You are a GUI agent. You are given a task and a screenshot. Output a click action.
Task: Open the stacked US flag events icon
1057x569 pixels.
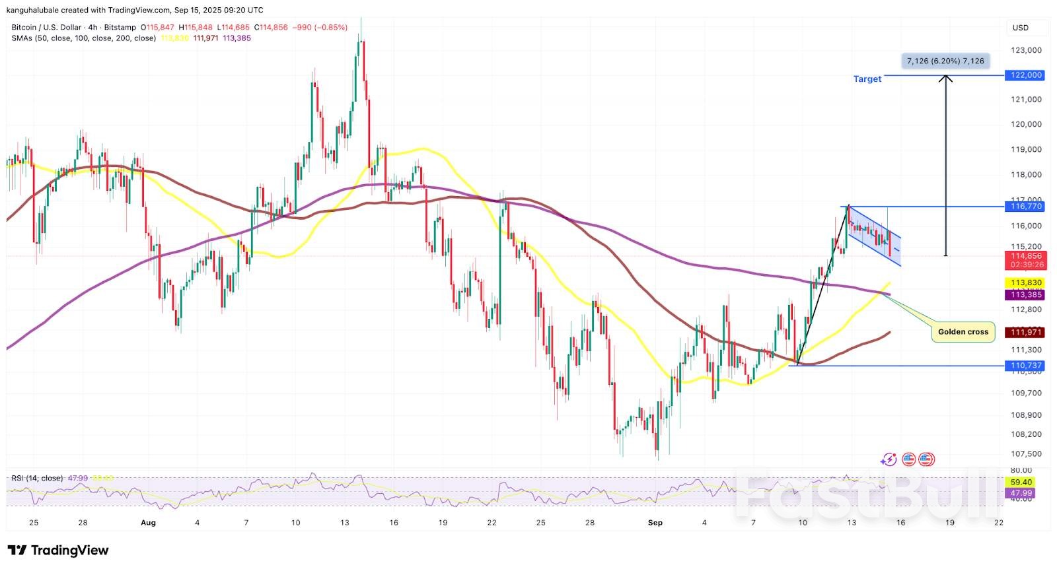(926, 459)
